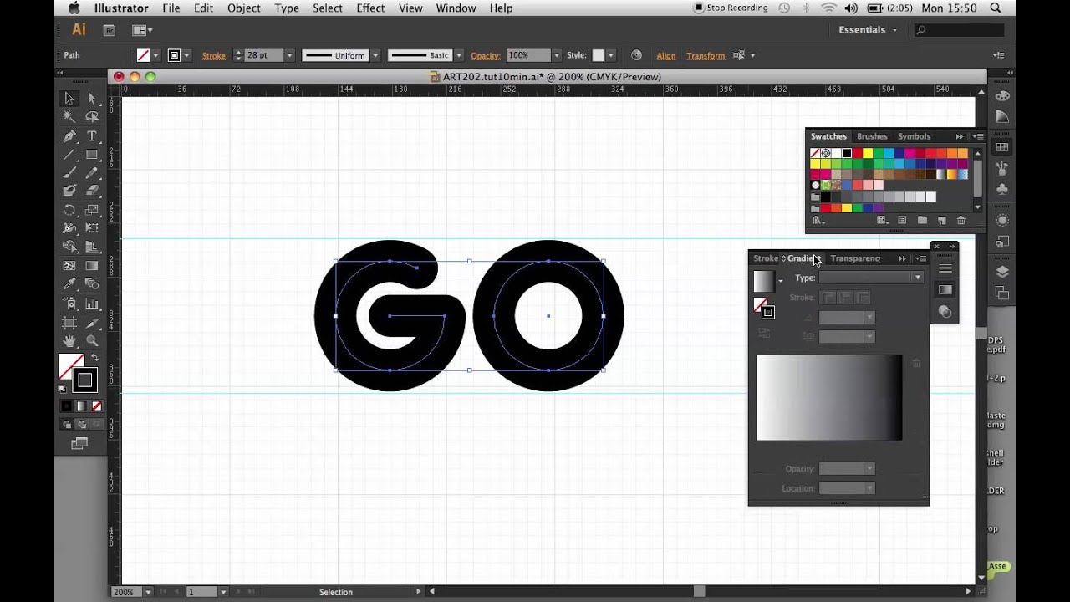This screenshot has height=602, width=1070.
Task: Select the Selection (black arrow) tool
Action: [x=69, y=99]
